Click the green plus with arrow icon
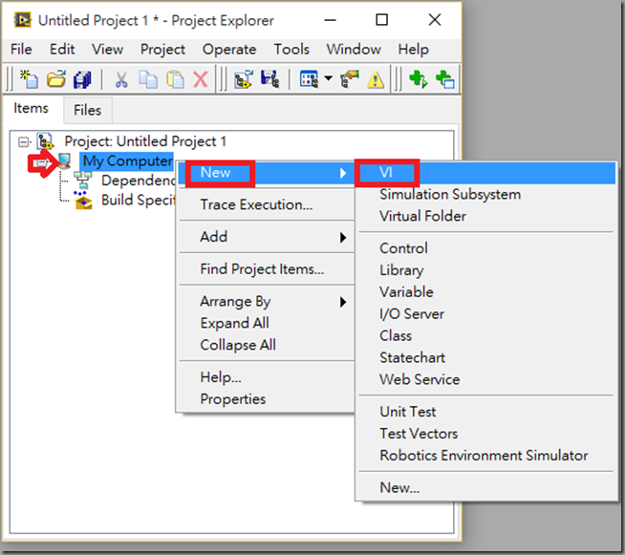The height and width of the screenshot is (555, 625). [x=419, y=79]
